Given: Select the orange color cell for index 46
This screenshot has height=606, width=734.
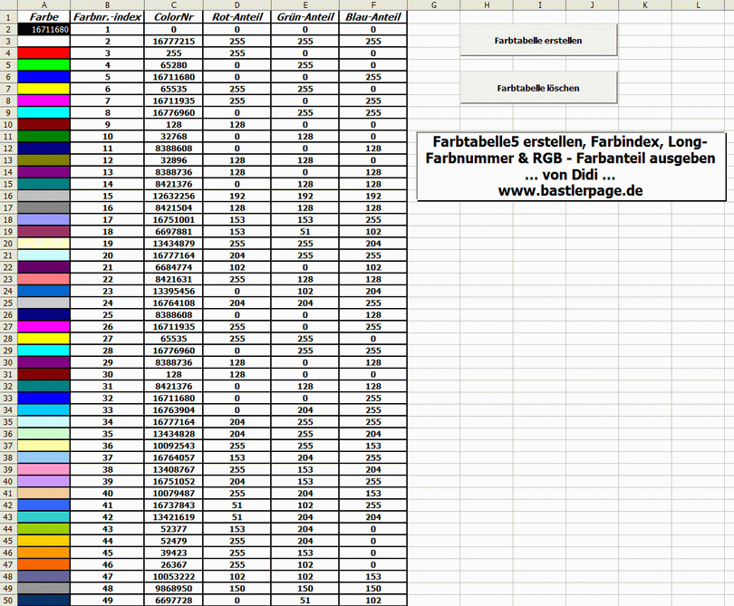Looking at the screenshot, I should tap(44, 564).
